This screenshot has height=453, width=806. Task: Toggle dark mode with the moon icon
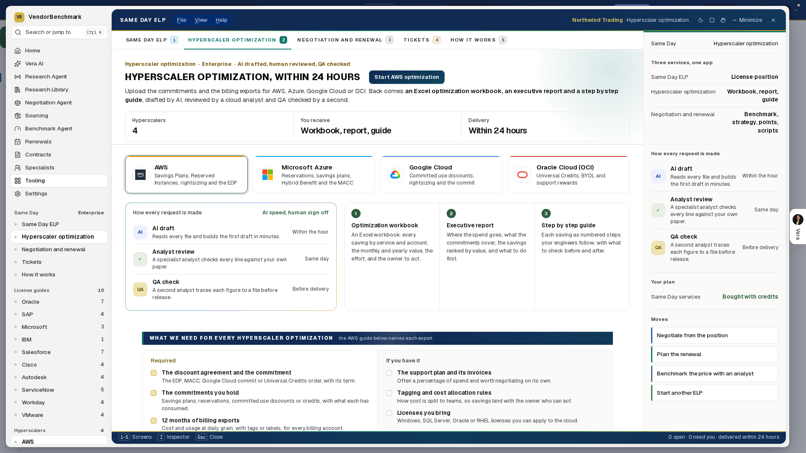[x=701, y=20]
